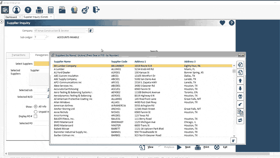Switch to Supplier Inquiry (Const) tab

(36, 17)
